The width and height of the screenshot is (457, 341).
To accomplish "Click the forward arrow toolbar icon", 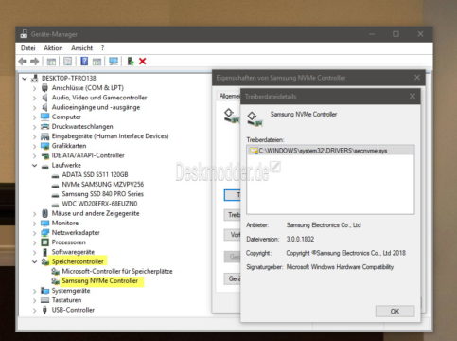I will coord(35,62).
